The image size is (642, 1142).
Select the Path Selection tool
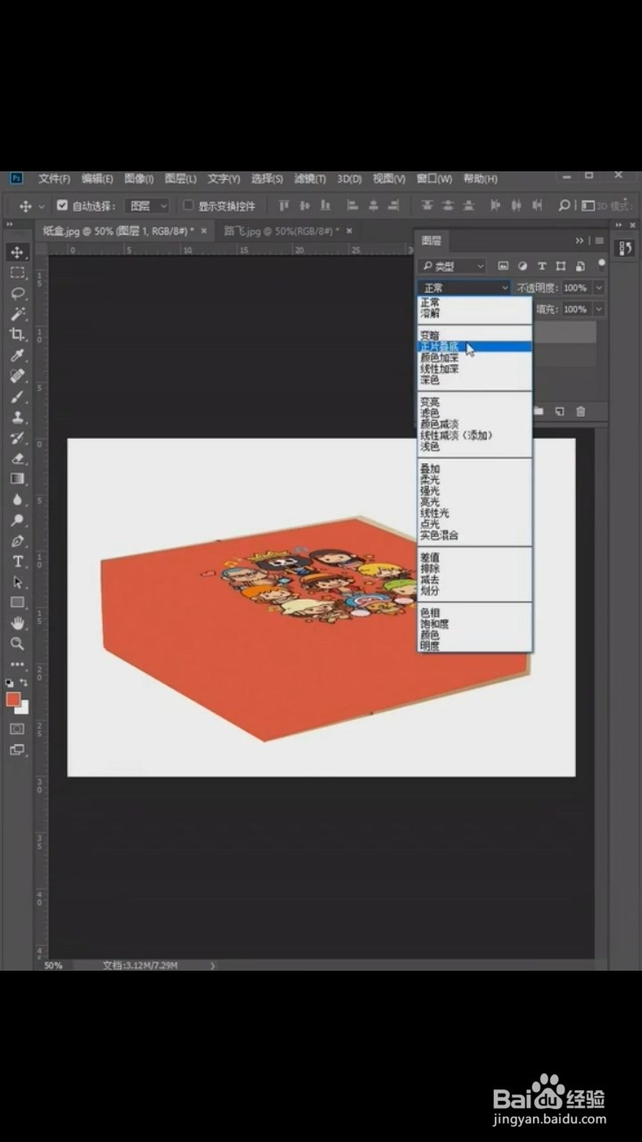pos(17,582)
